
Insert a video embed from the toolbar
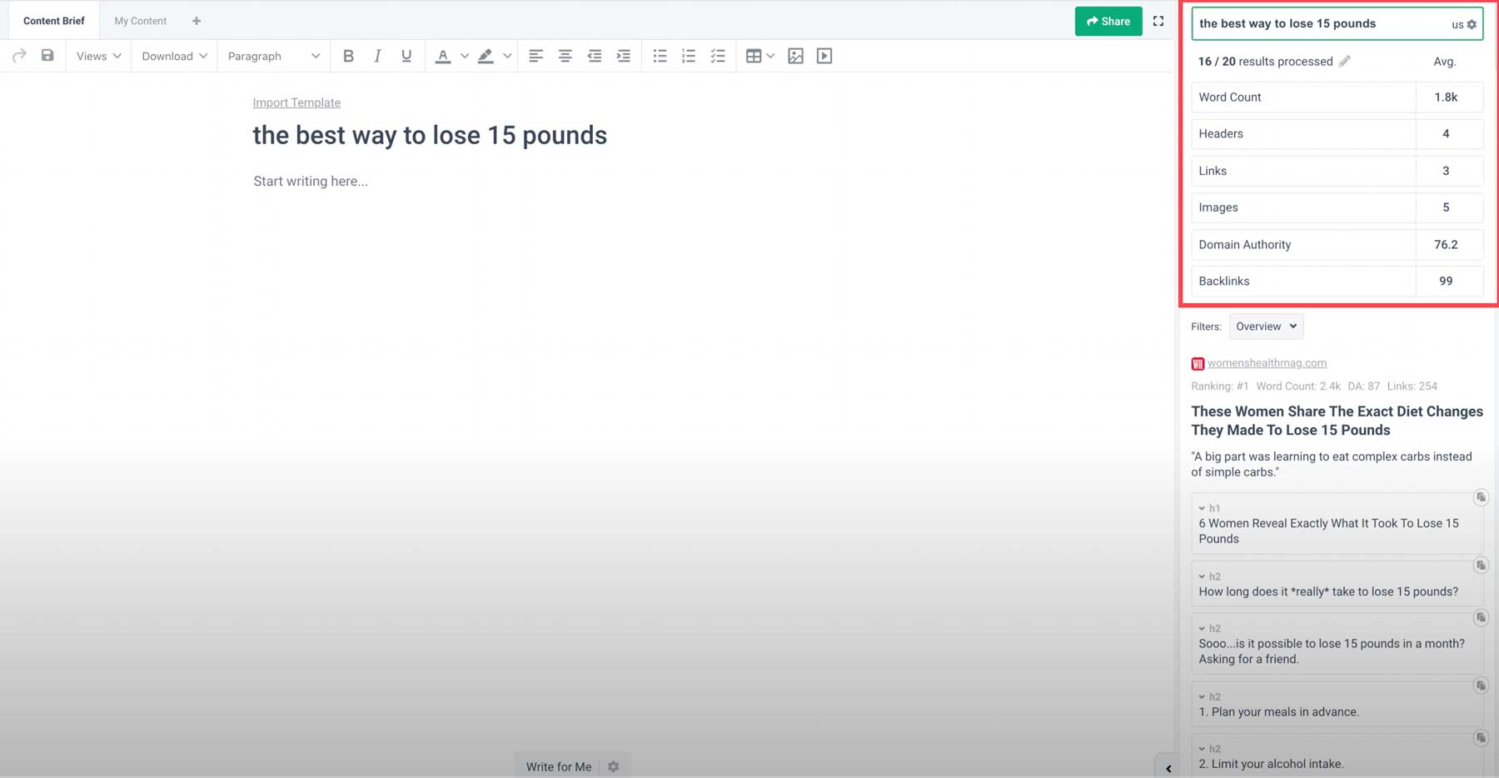pyautogui.click(x=824, y=56)
